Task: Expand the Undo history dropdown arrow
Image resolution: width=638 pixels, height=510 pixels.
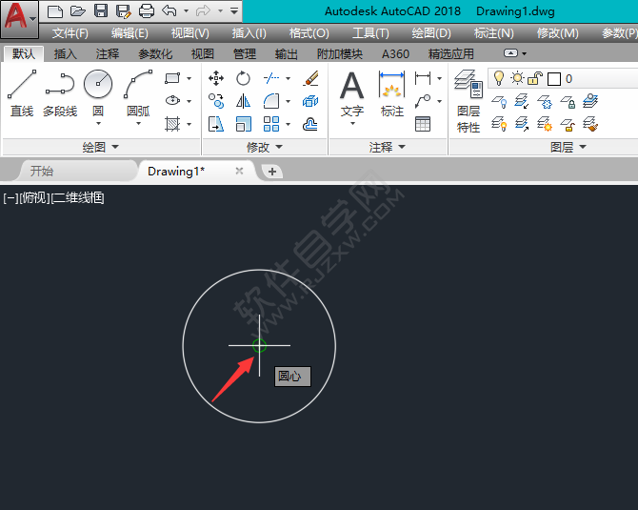Action: [x=186, y=10]
